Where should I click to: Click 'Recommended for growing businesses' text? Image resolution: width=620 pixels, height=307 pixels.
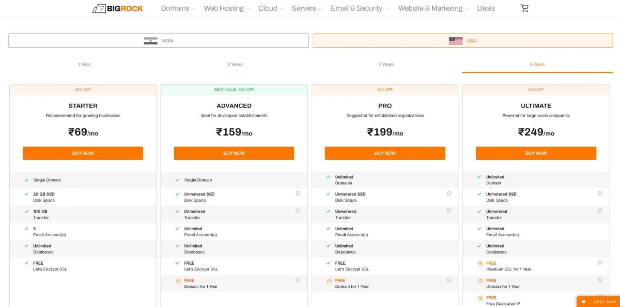[83, 116]
